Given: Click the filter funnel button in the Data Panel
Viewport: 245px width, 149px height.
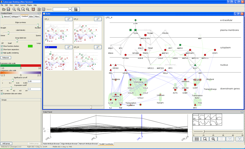Looking at the screenshot, I should [230, 139].
